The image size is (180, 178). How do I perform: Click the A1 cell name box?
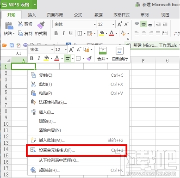click(x=19, y=54)
